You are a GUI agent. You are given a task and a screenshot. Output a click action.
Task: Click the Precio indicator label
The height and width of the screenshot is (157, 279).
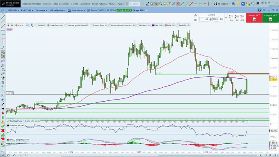(19, 25)
